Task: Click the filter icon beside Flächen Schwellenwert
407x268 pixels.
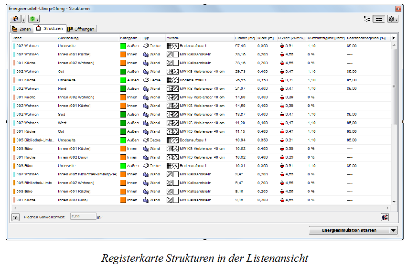Action: point(16,217)
